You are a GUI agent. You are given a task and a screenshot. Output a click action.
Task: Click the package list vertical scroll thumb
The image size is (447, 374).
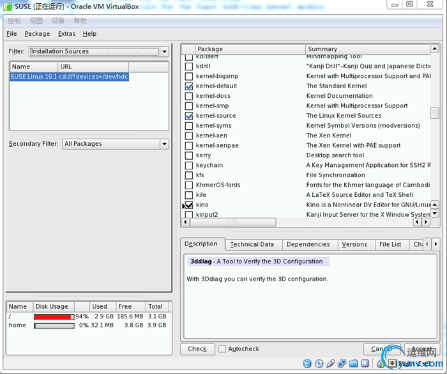tap(434, 113)
